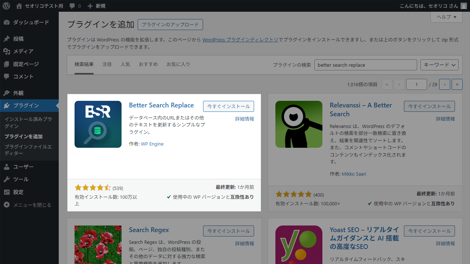Install Better Search Replace with 今すぐインストール
This screenshot has width=470, height=264.
(x=228, y=106)
